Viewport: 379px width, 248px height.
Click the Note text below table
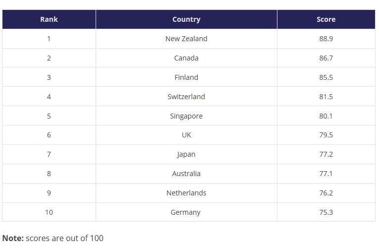[53, 238]
